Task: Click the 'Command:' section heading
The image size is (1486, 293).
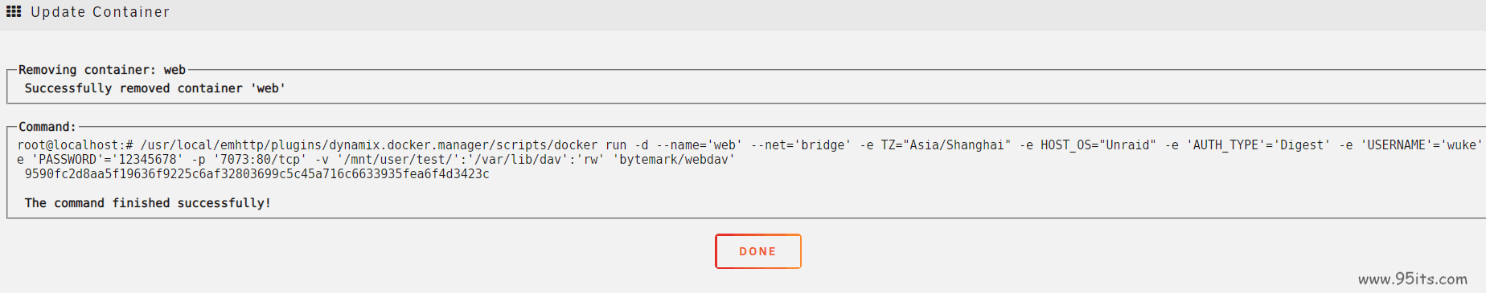Action: [47, 127]
